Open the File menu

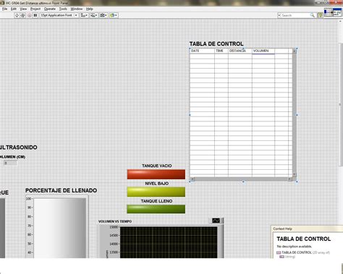[5, 9]
